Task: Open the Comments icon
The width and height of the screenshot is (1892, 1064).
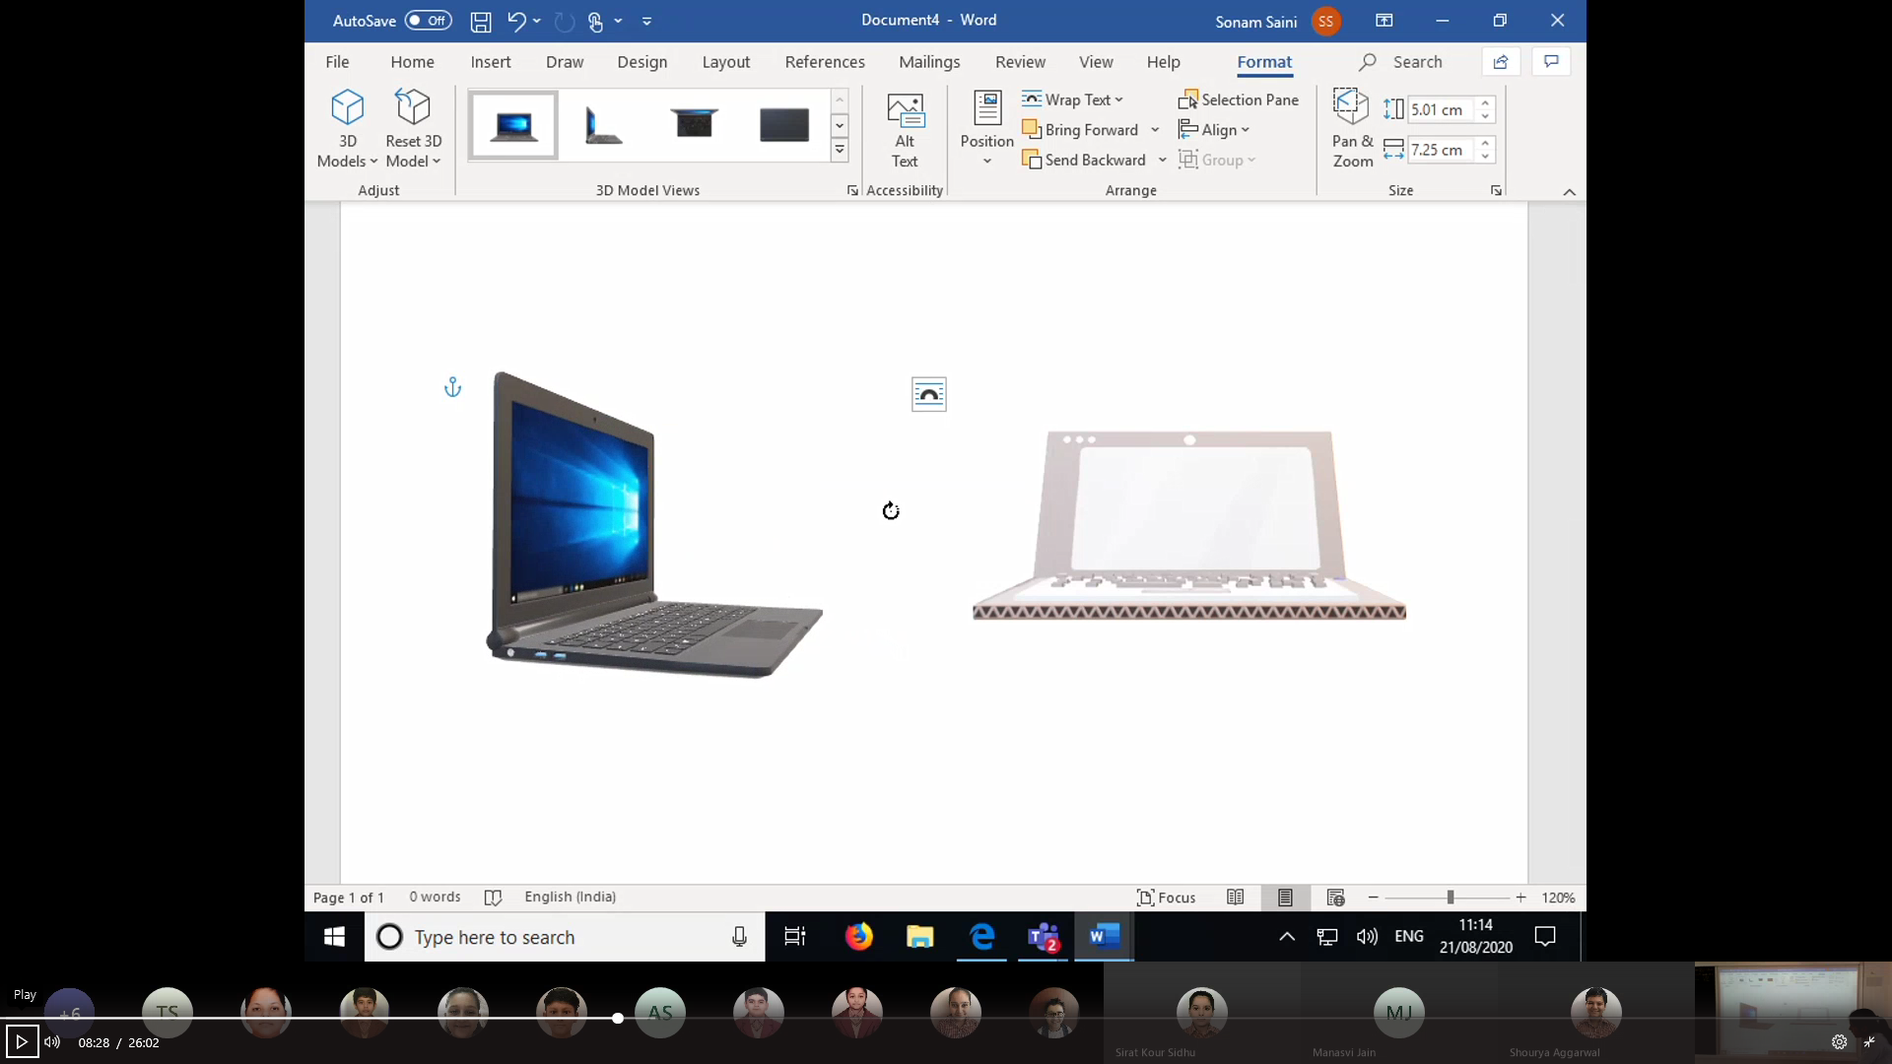Action: (1551, 61)
